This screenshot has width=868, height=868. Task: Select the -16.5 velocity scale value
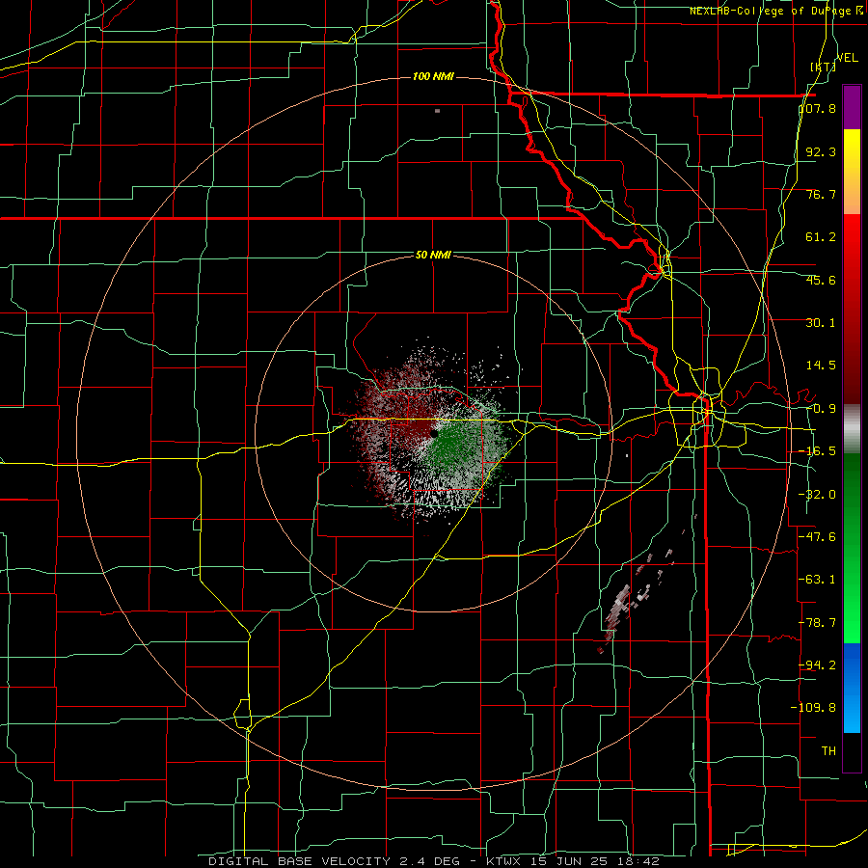point(818,451)
